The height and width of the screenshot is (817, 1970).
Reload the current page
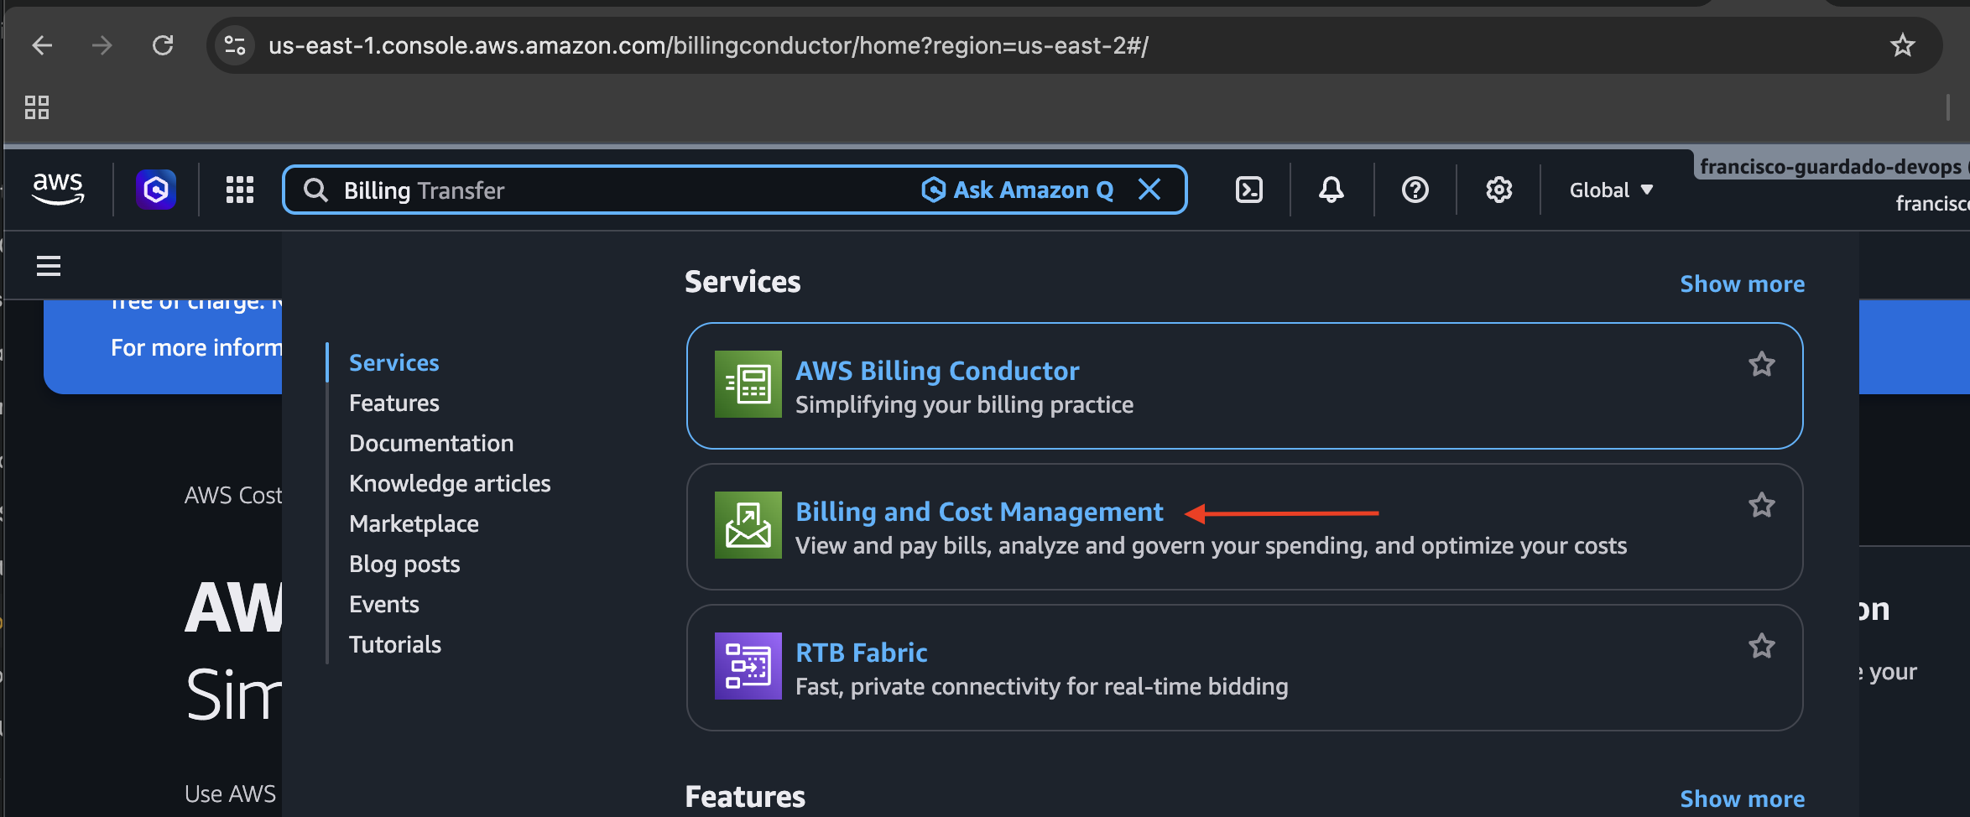pyautogui.click(x=163, y=45)
